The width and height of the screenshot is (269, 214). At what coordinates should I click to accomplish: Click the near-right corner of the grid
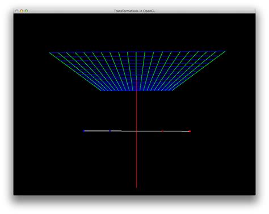click(x=172, y=90)
